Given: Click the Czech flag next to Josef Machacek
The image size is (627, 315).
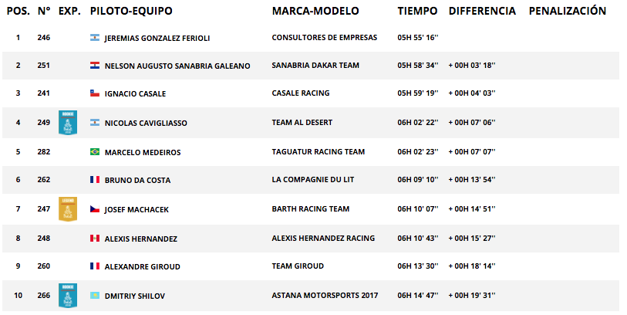Looking at the screenshot, I should pos(95,209).
